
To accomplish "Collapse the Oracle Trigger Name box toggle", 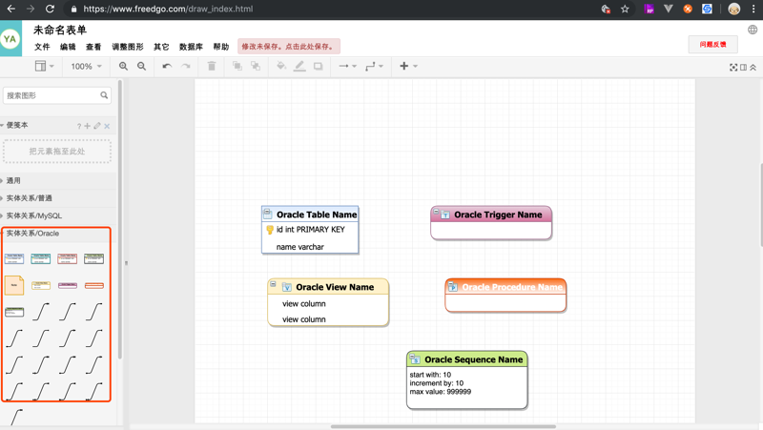I will [x=437, y=212].
